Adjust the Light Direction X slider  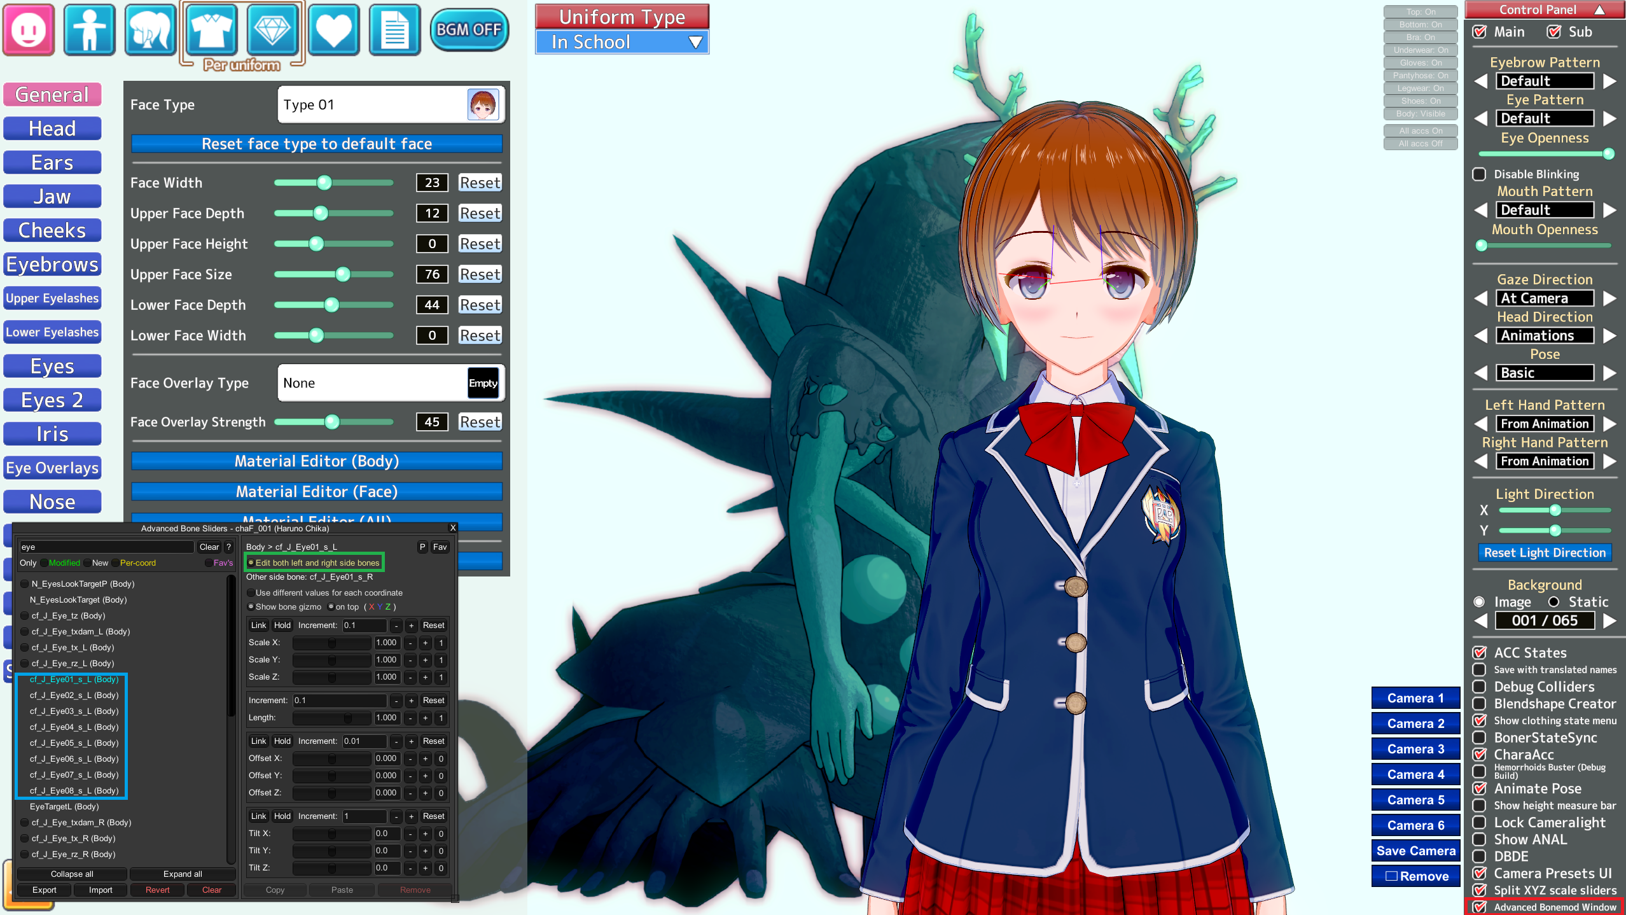point(1555,510)
